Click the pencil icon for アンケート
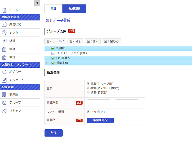Screen dimensions: 192x143 (4, 80)
